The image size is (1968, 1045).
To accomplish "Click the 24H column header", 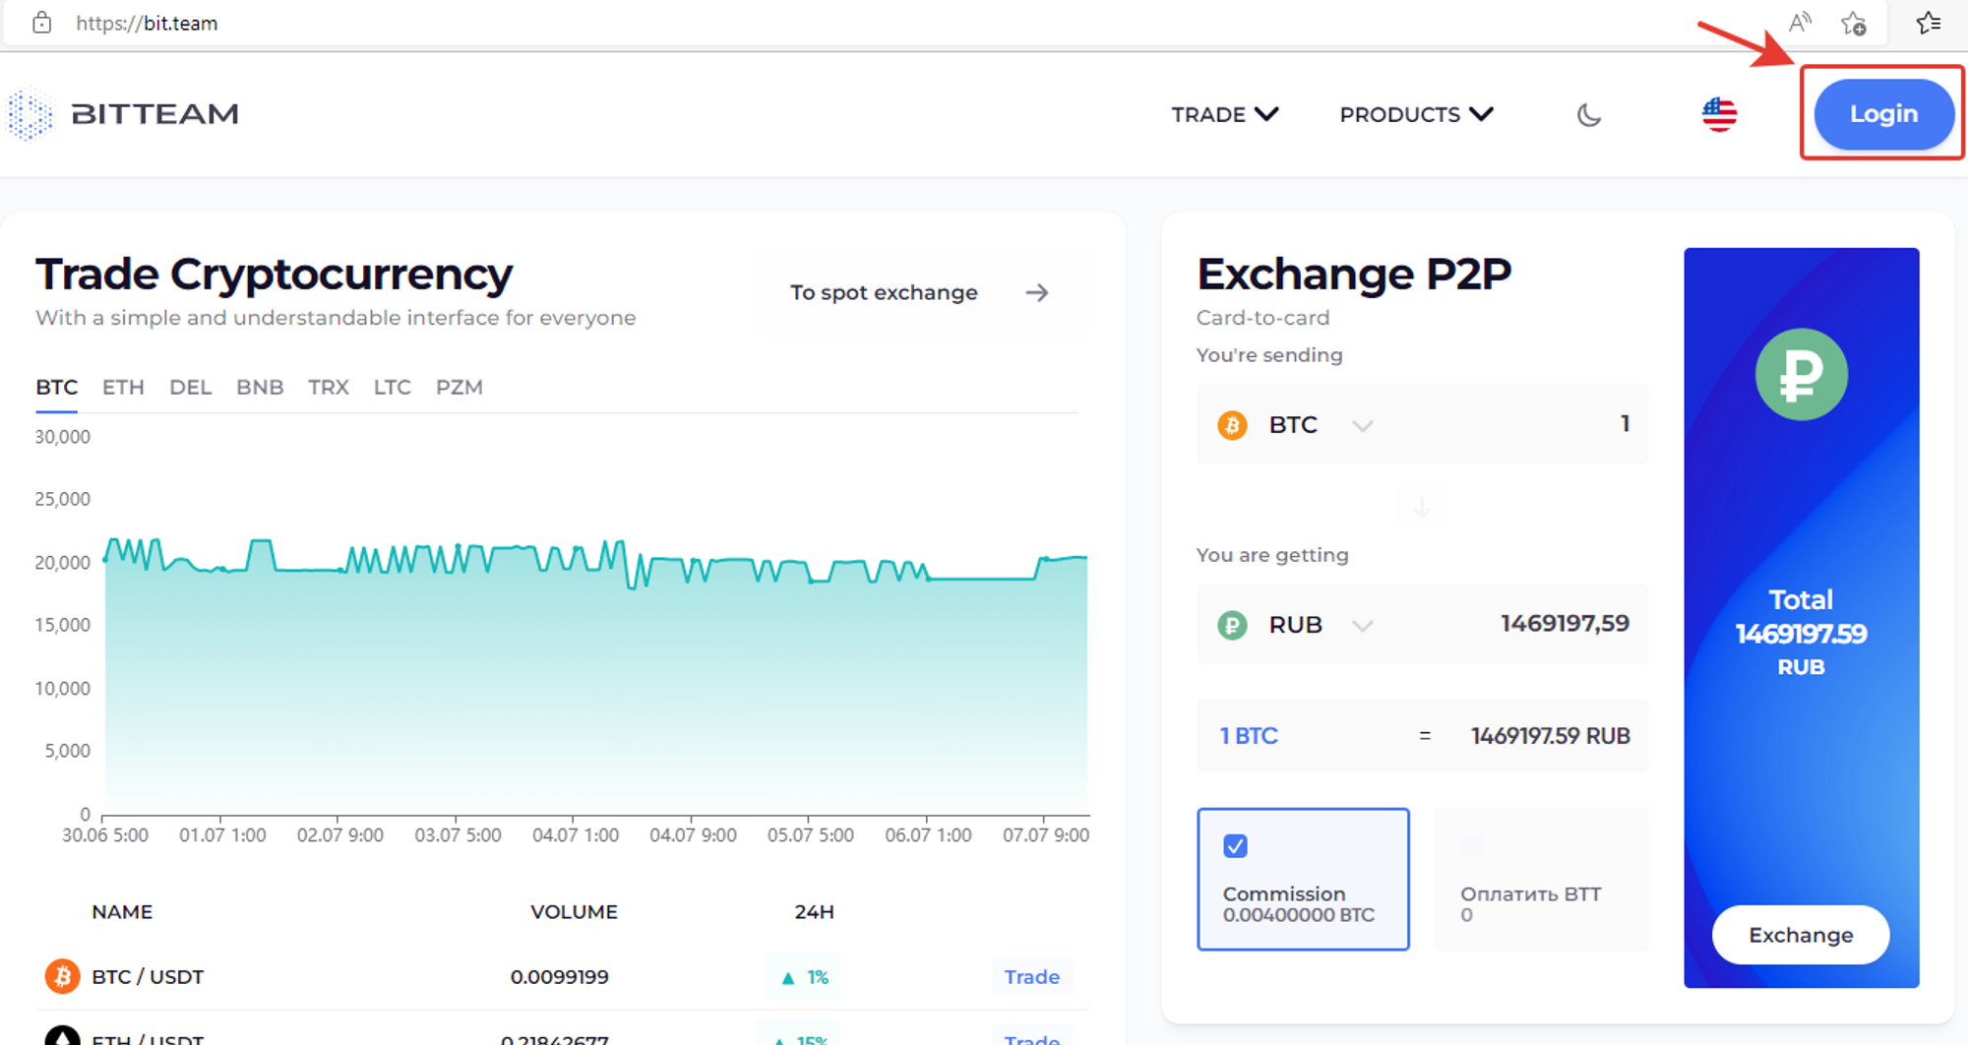I will pos(814,912).
